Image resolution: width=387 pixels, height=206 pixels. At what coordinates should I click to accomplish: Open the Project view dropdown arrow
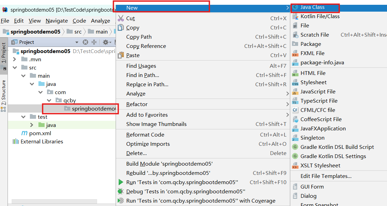pos(77,42)
